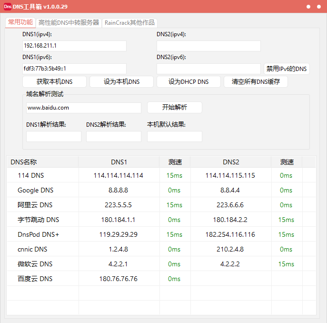Screen dimensions: 327x323
Task: Click the 设为DHCP DNS button
Action: (188, 81)
